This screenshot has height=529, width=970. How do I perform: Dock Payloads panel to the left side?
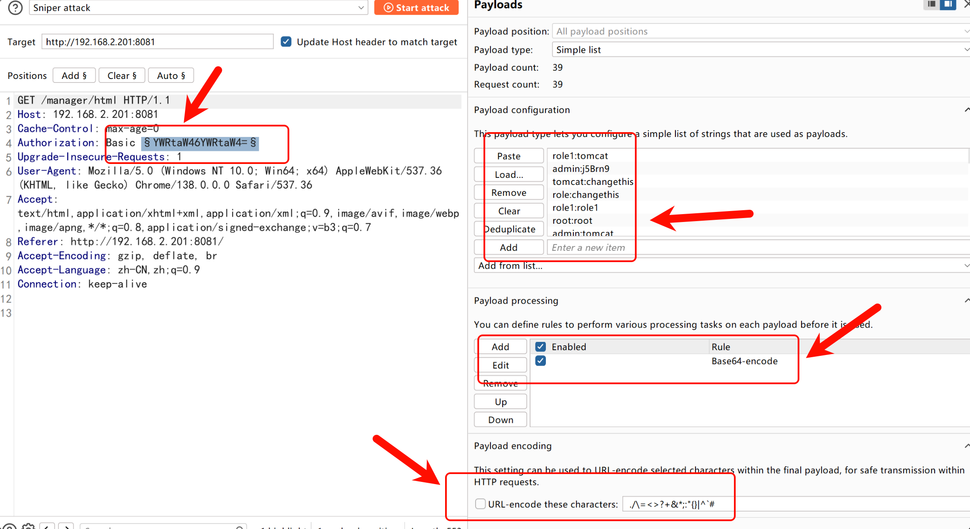point(931,4)
